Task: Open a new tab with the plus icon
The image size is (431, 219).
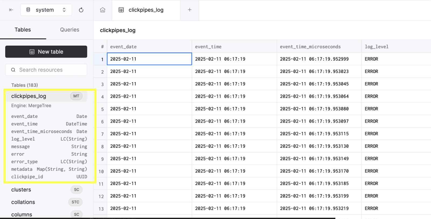Action: click(x=190, y=10)
